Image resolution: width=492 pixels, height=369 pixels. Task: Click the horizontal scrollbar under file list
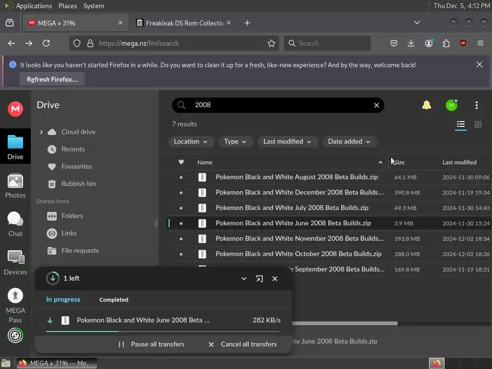coord(344,323)
